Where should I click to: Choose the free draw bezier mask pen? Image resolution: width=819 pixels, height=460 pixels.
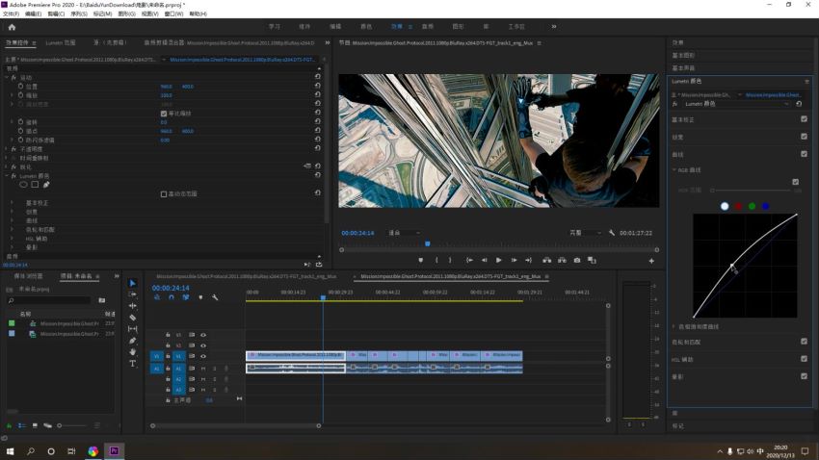click(x=46, y=185)
